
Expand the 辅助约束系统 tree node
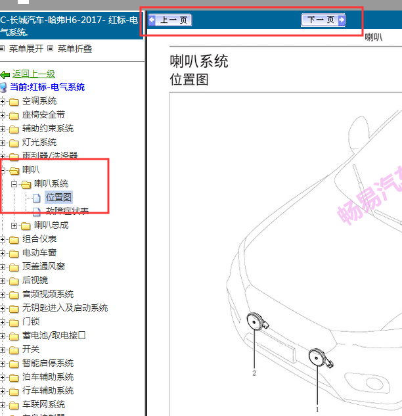(x=3, y=129)
